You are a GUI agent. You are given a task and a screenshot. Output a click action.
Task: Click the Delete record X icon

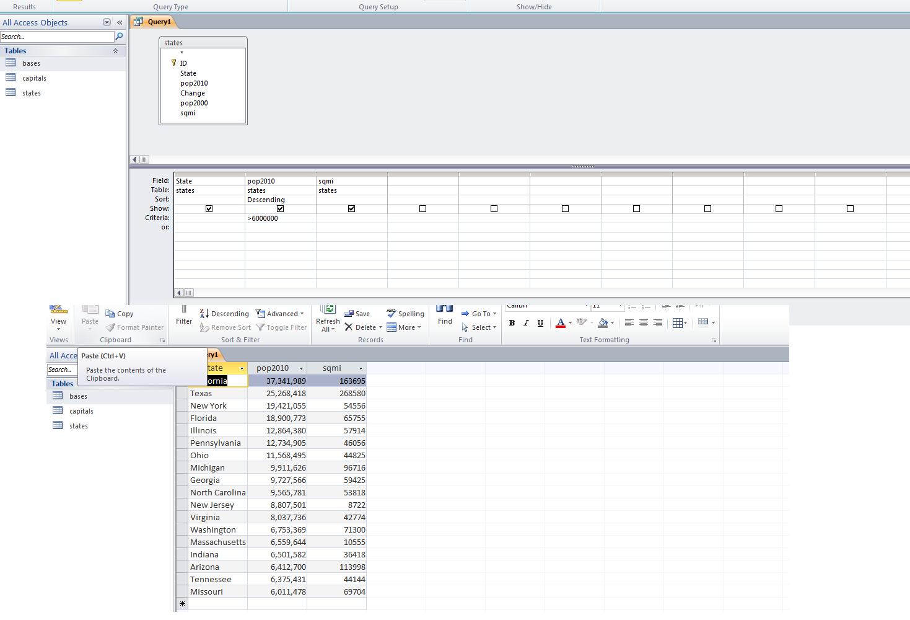tap(349, 327)
